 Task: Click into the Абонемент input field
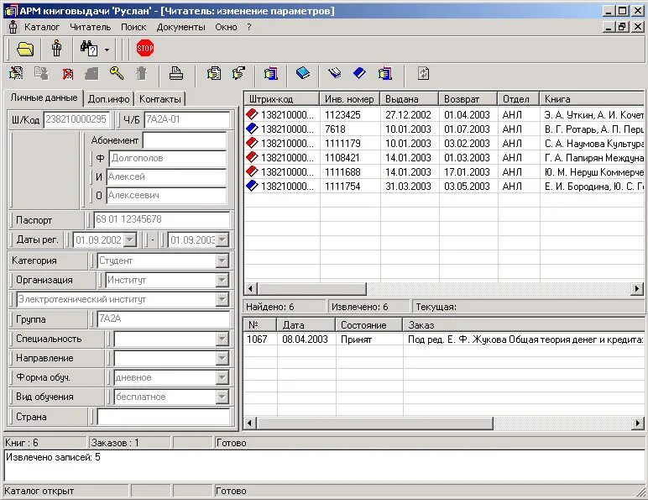[x=185, y=140]
